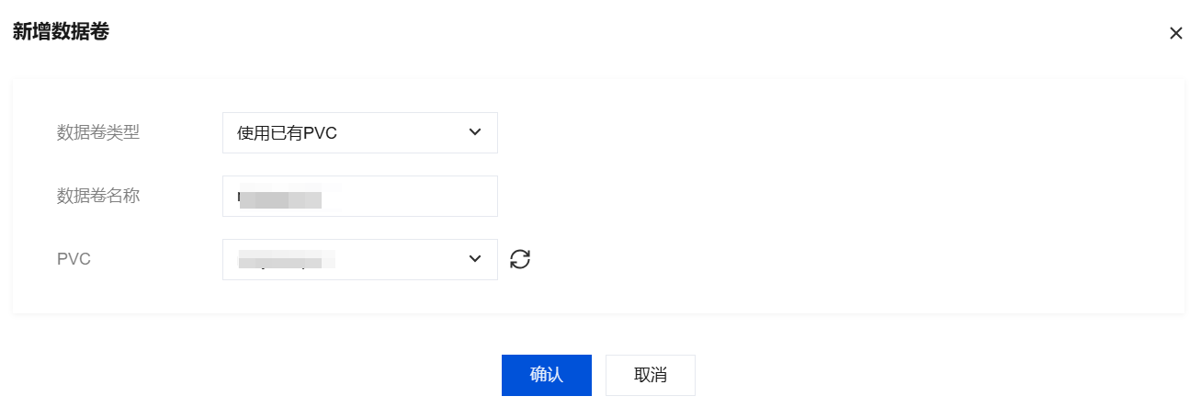Click blurred value inside PVC dropdown
The image size is (1190, 419).
[285, 260]
